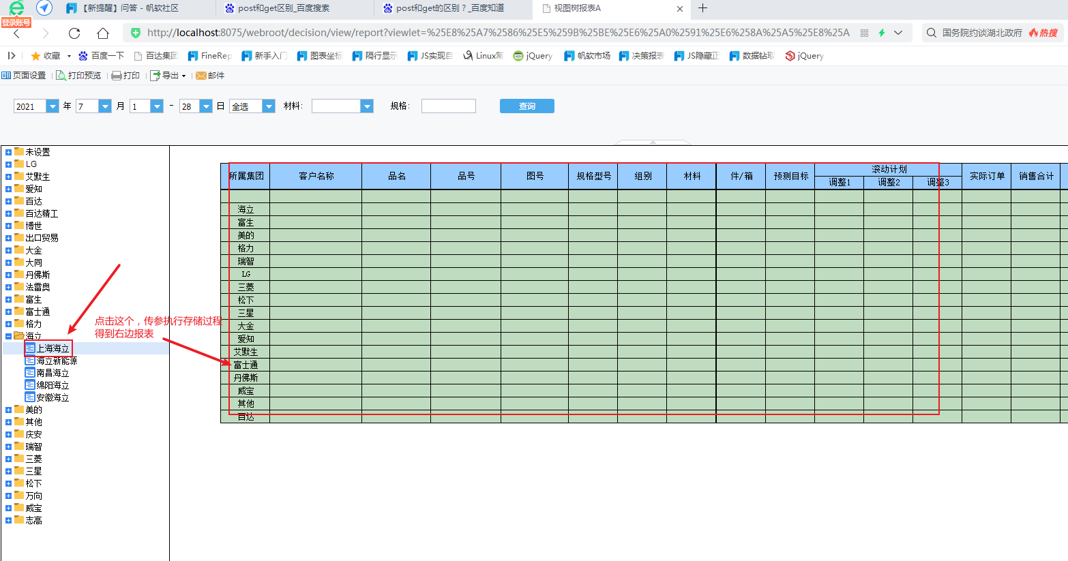Expand the LG tree folder
This screenshot has height=561, width=1068.
pyautogui.click(x=8, y=164)
